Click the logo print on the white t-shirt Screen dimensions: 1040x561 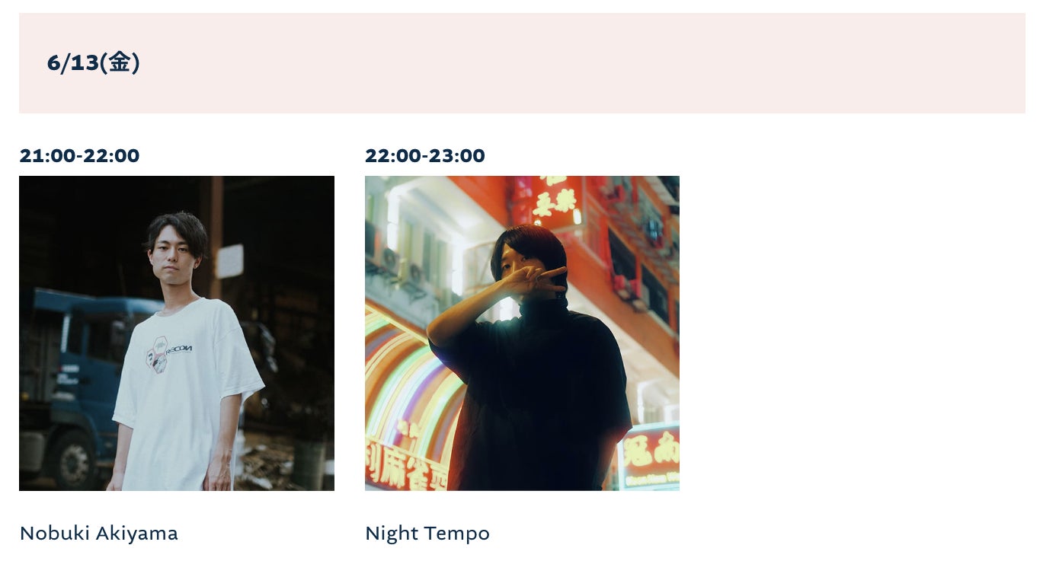pyautogui.click(x=168, y=355)
